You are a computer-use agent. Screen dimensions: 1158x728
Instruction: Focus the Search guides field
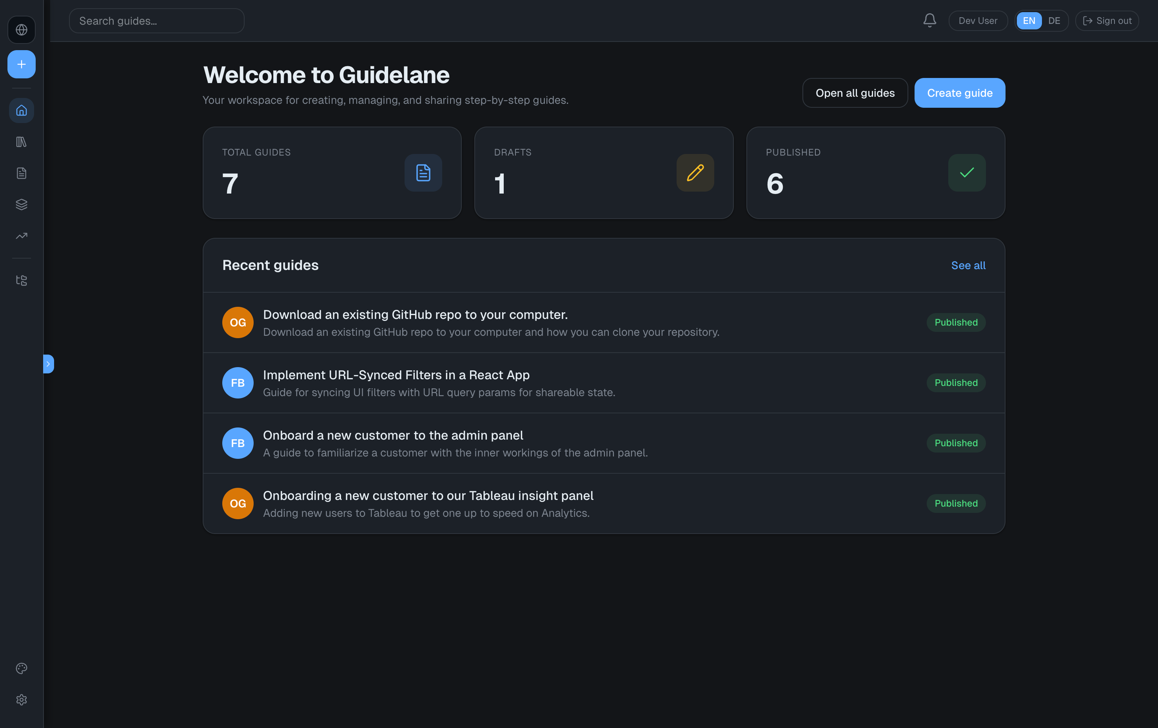pyautogui.click(x=156, y=21)
